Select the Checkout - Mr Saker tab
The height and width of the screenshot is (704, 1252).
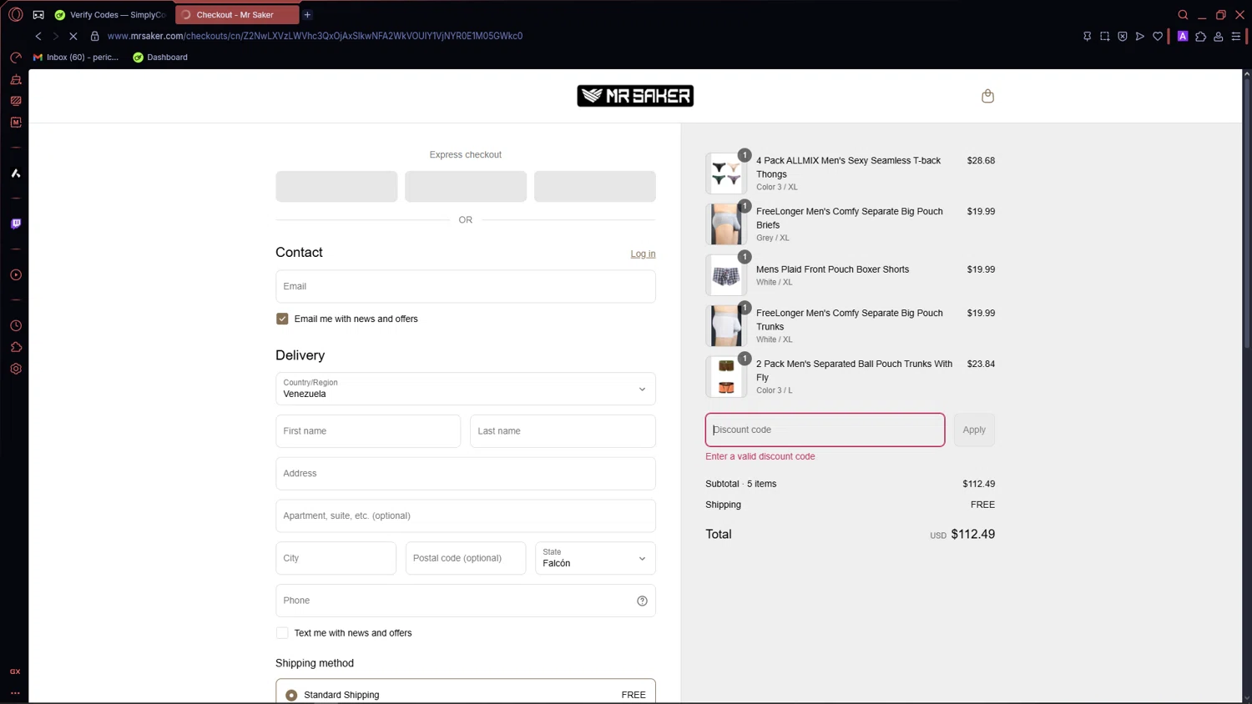(x=236, y=15)
